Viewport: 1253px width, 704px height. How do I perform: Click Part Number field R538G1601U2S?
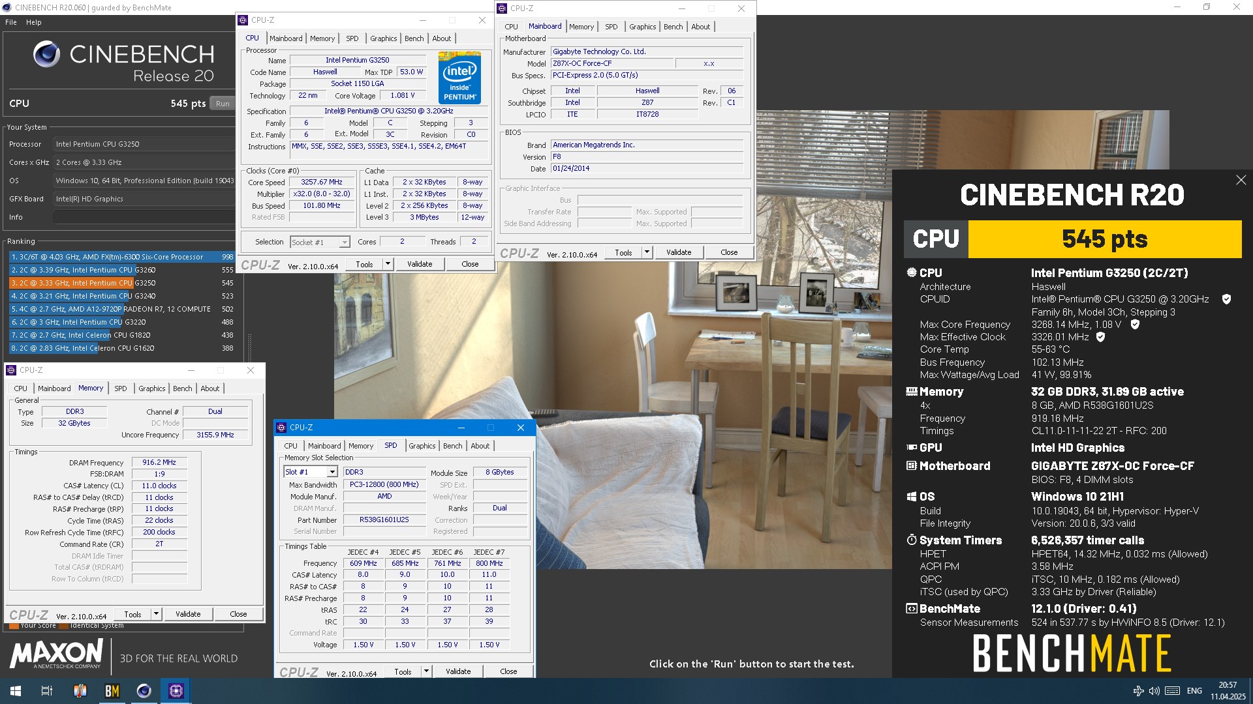point(384,520)
